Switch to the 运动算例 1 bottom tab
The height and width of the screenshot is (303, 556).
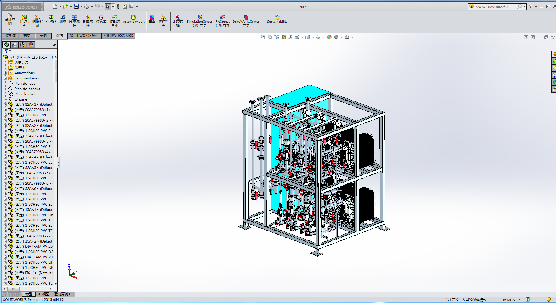click(x=62, y=294)
